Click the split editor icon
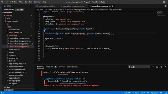168x94 pixels. point(165,6)
